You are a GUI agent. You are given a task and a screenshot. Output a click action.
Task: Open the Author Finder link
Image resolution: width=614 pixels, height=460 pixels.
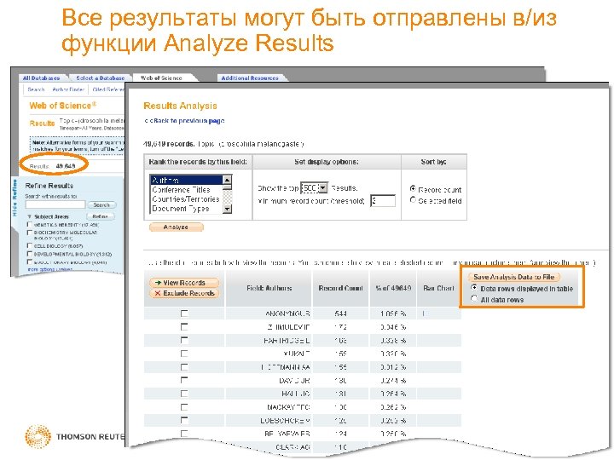(68, 89)
